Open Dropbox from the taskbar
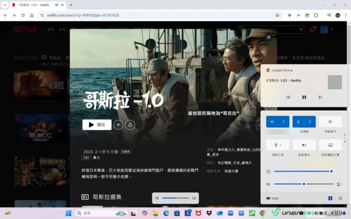The image size is (351, 219). pos(209,213)
